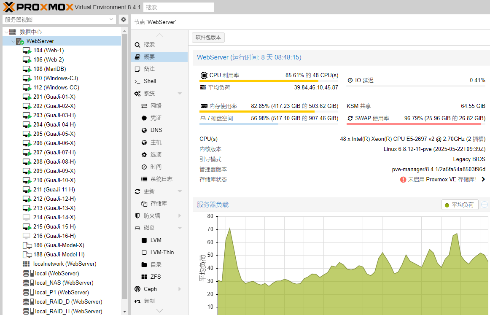Open the 存储库 repositories page
The image size is (490, 315).
click(x=159, y=204)
